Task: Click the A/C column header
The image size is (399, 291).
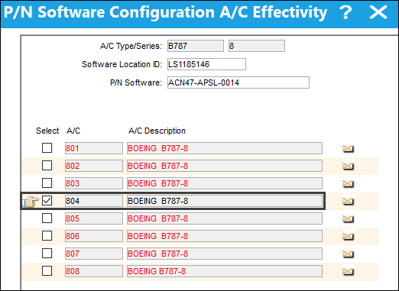Action: point(73,131)
